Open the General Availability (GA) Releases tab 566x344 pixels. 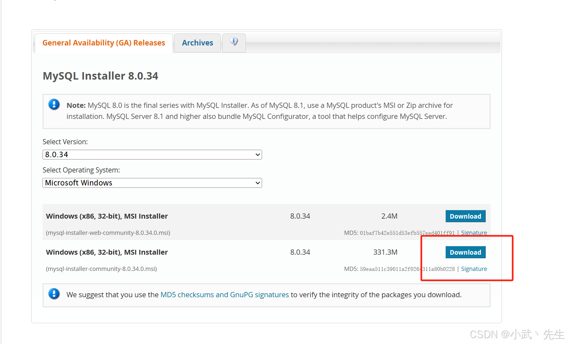pos(104,43)
